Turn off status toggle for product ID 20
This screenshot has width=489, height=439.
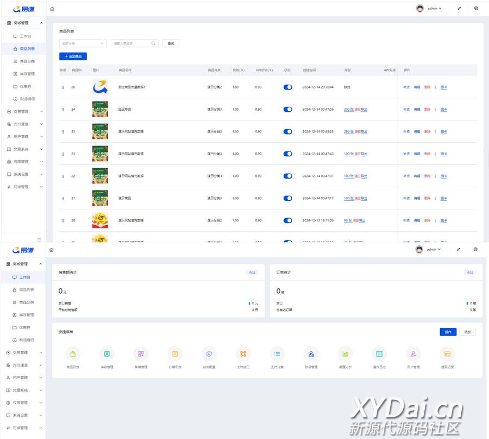[x=288, y=220]
